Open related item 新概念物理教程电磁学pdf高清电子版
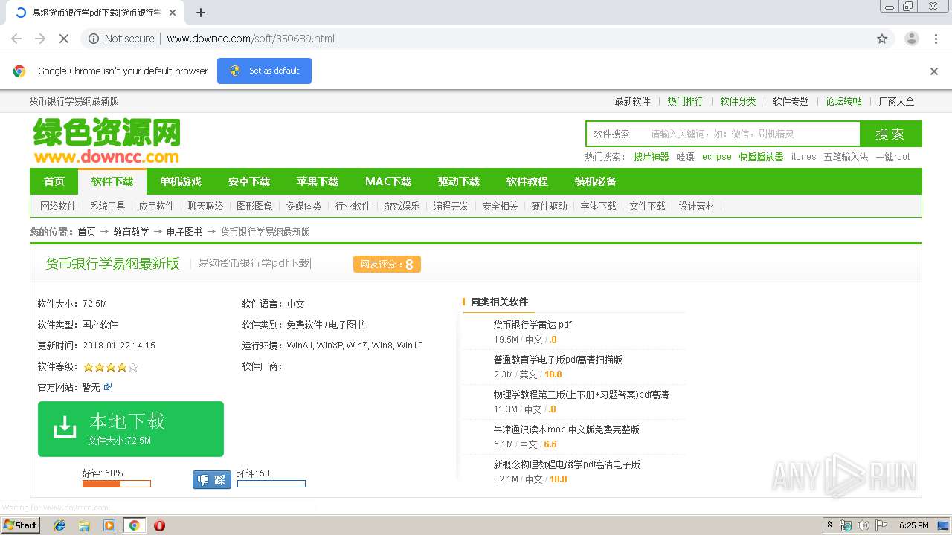This screenshot has height=535, width=952. 567,464
